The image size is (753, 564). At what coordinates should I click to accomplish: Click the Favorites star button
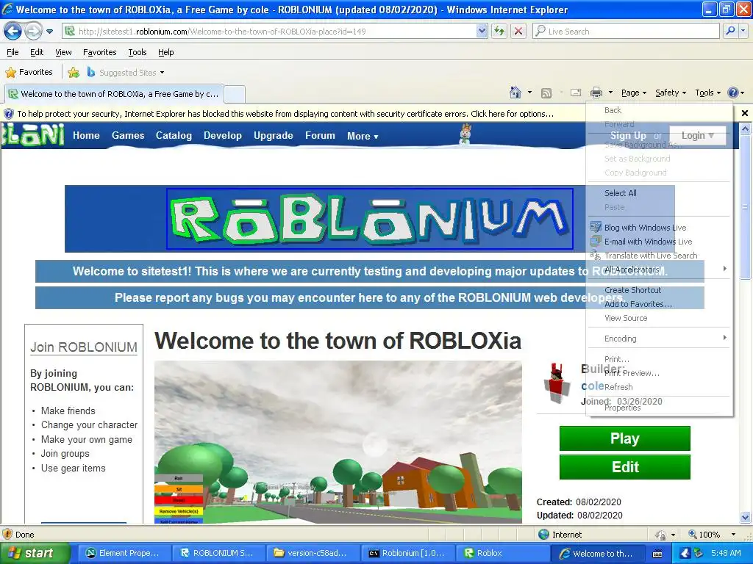point(29,73)
